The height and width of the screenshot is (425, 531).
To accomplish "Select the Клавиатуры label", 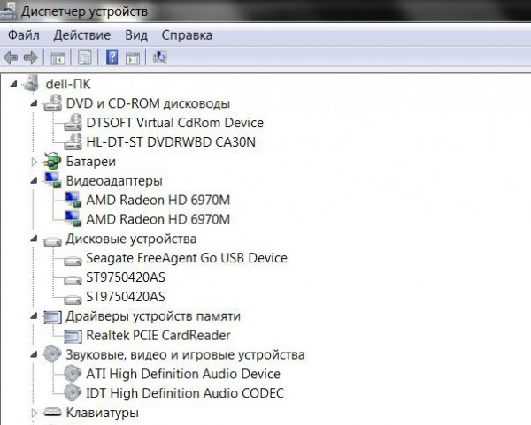I will pyautogui.click(x=103, y=414).
